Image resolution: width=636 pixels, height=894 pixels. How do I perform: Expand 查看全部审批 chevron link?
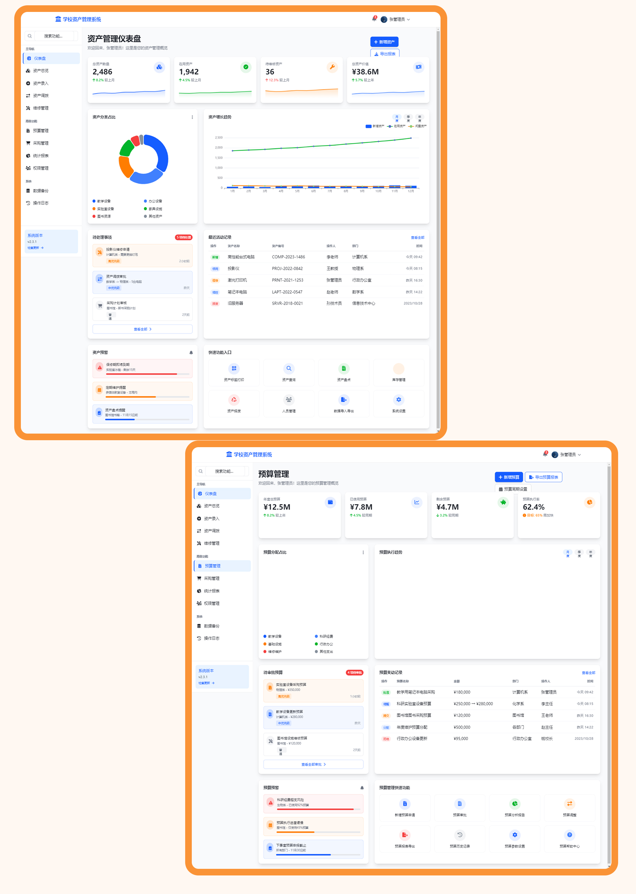[313, 764]
